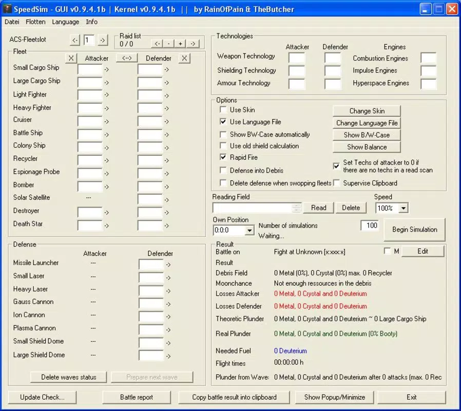Open the Flotten menu

point(35,22)
